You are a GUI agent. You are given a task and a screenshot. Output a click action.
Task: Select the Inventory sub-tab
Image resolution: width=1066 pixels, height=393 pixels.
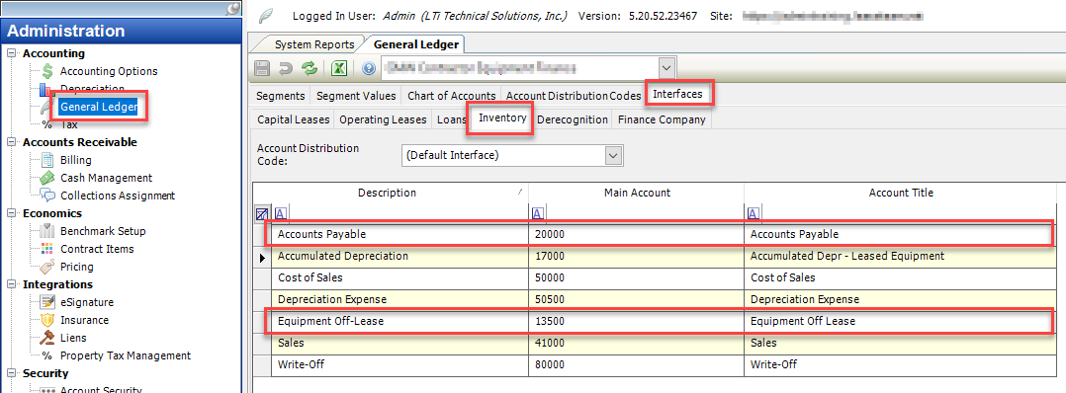point(502,118)
